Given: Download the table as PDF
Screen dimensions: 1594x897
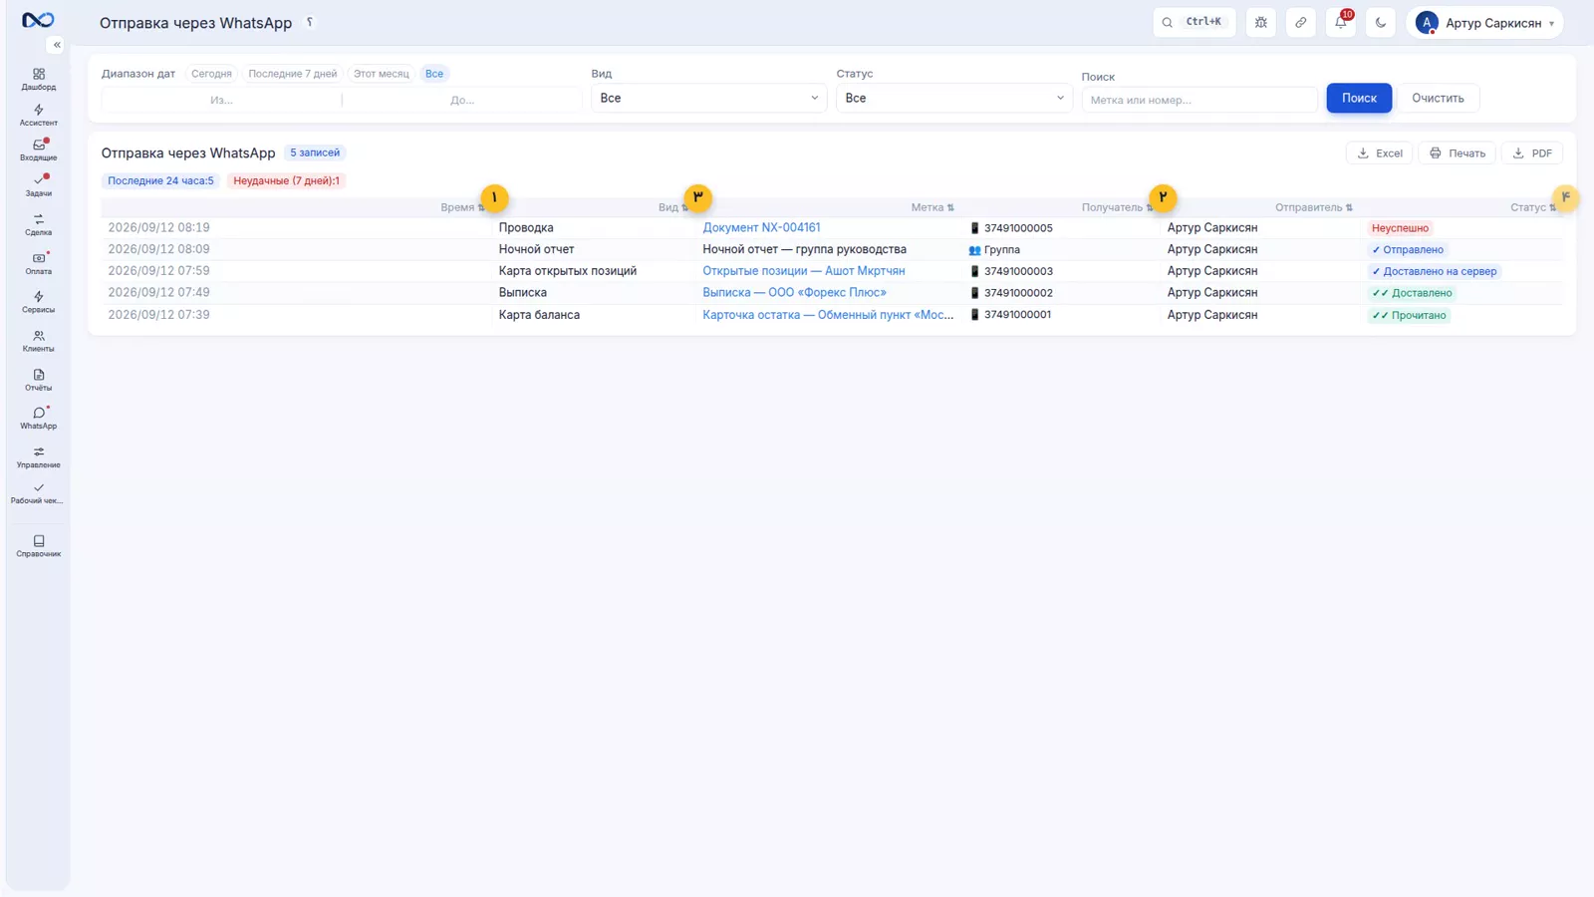Looking at the screenshot, I should [x=1532, y=153].
